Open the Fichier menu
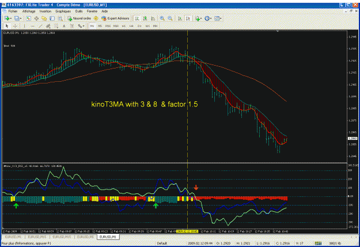360x247 pixels. tap(13, 11)
